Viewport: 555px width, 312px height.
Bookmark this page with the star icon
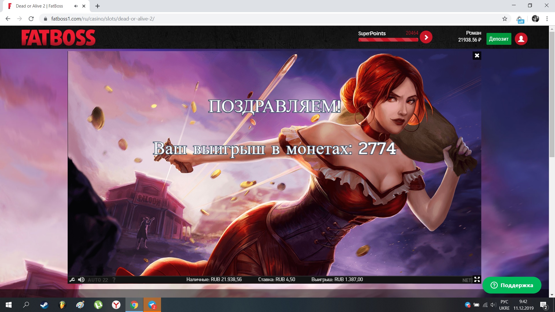click(505, 19)
